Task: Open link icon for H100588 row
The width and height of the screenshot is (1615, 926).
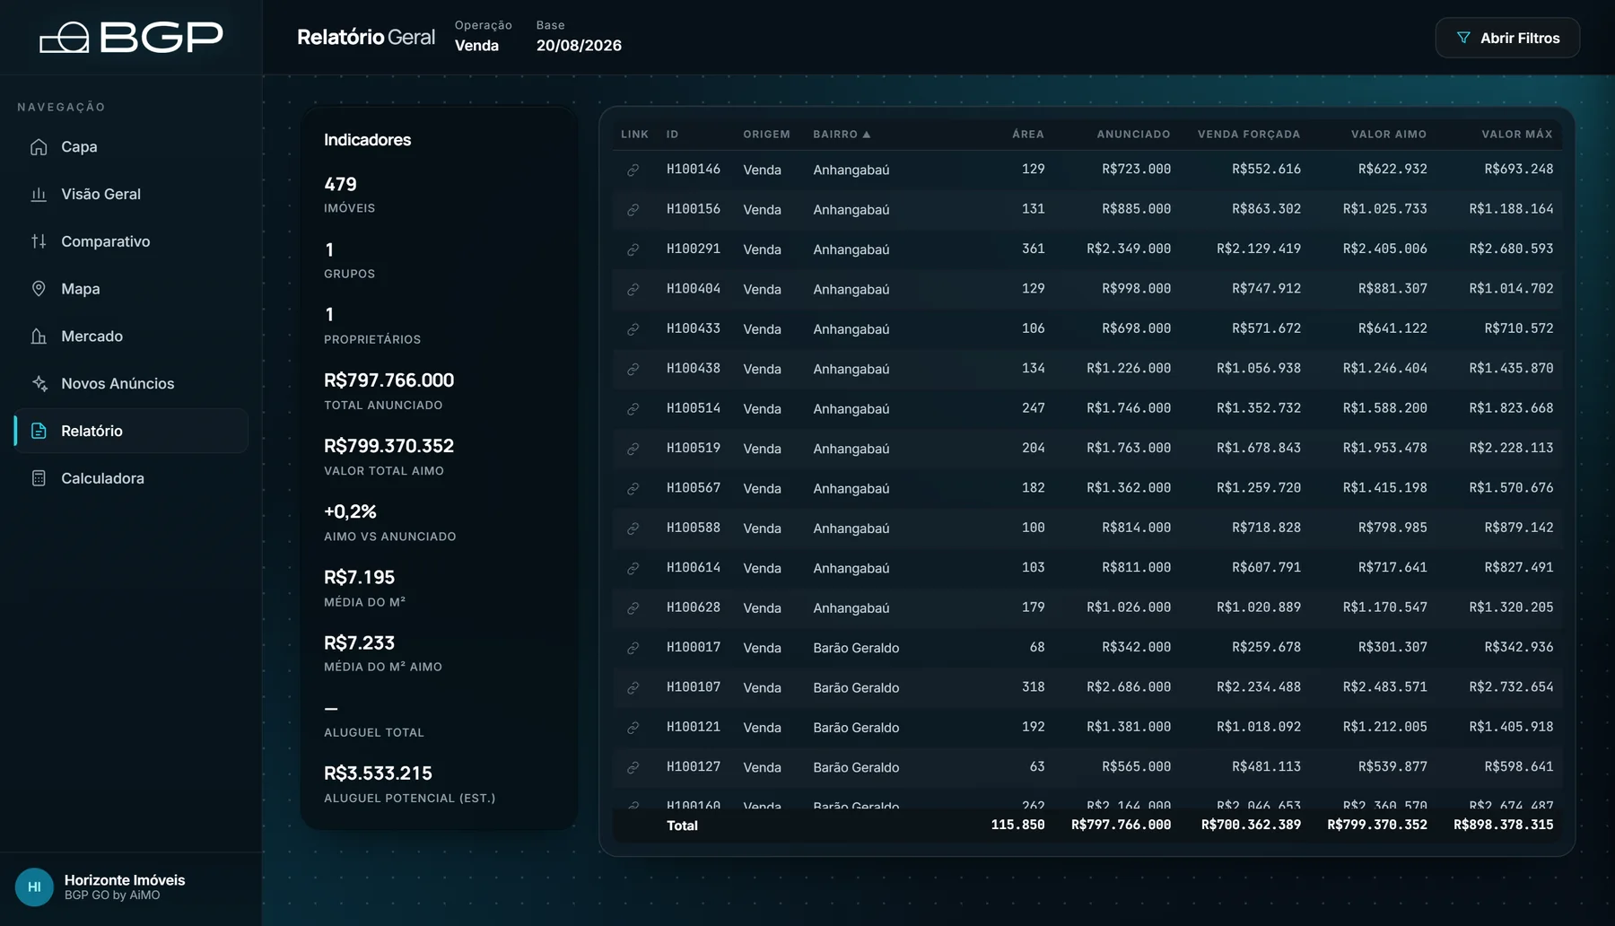Action: point(633,529)
